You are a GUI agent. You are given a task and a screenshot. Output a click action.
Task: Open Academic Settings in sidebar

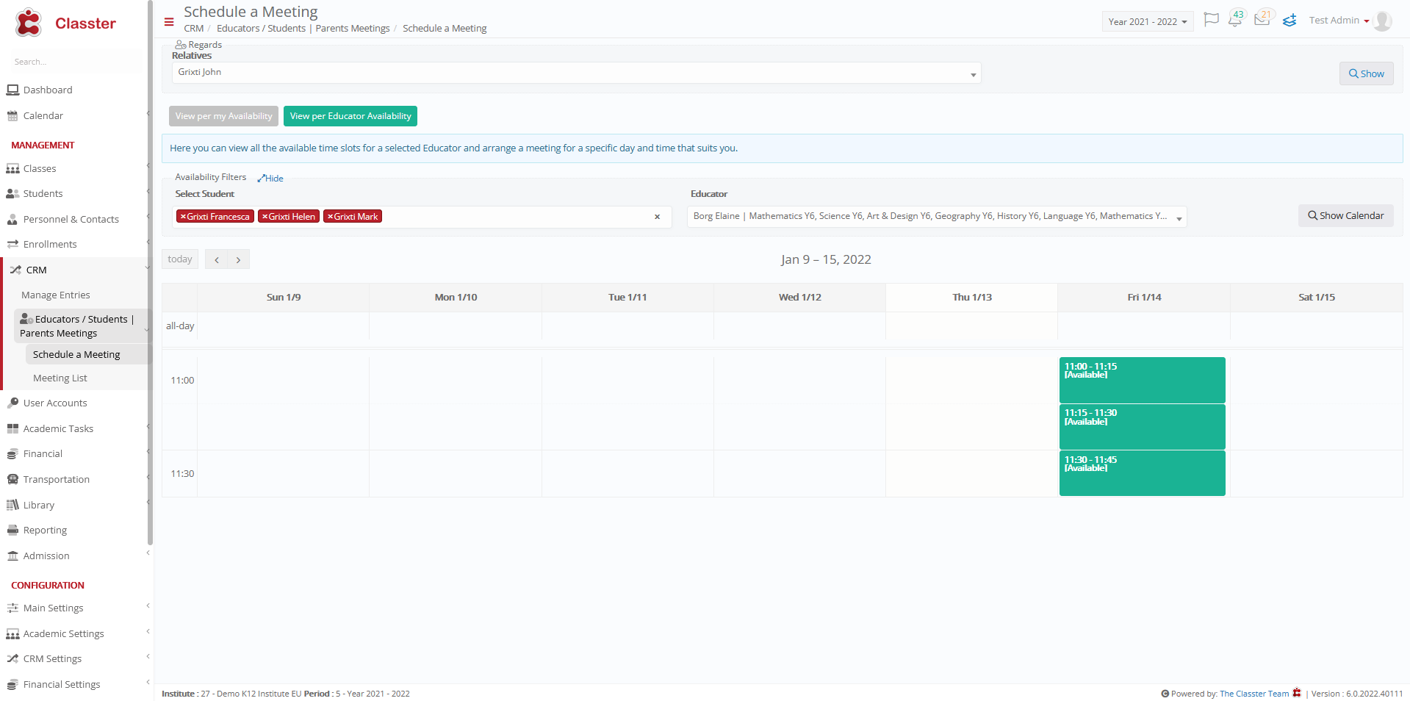click(x=64, y=633)
